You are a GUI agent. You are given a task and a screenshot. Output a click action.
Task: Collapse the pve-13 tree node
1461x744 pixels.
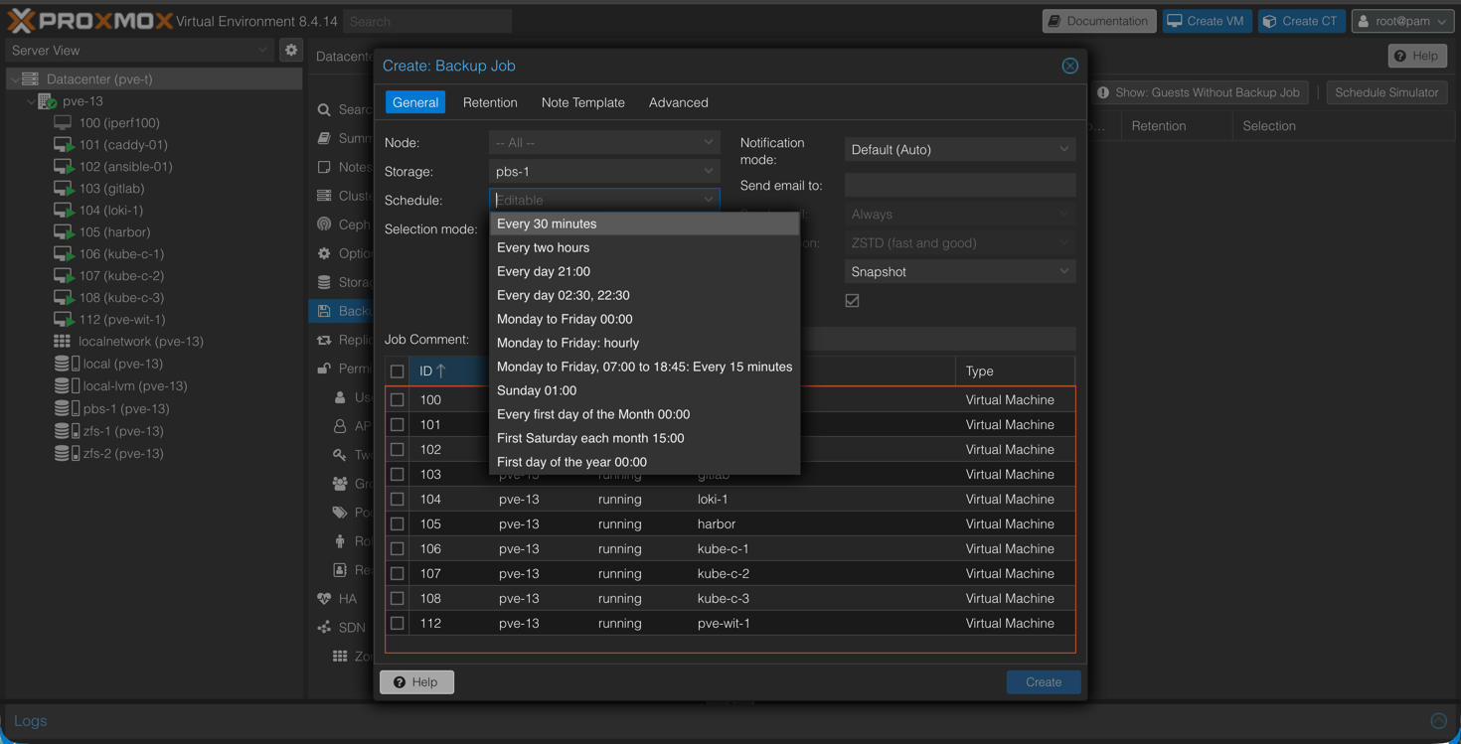[x=31, y=101]
